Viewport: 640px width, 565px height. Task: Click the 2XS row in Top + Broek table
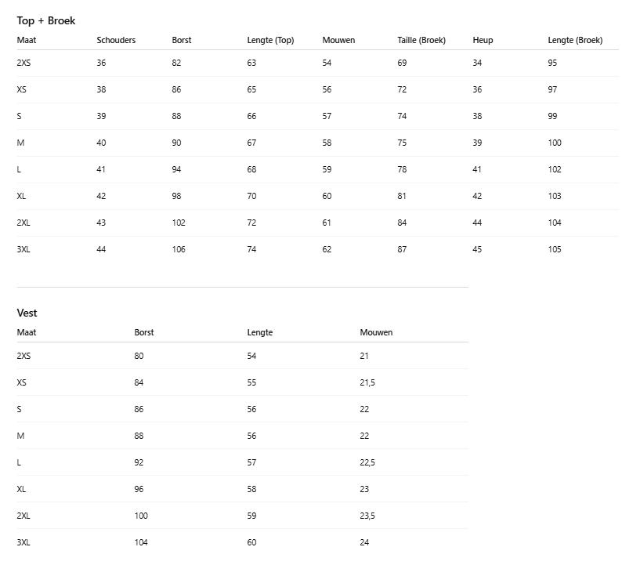317,63
